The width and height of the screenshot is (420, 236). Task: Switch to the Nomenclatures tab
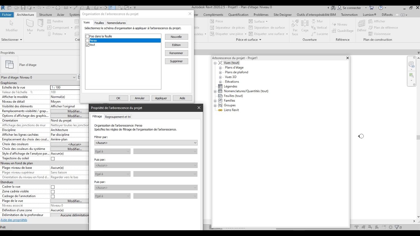click(116, 23)
